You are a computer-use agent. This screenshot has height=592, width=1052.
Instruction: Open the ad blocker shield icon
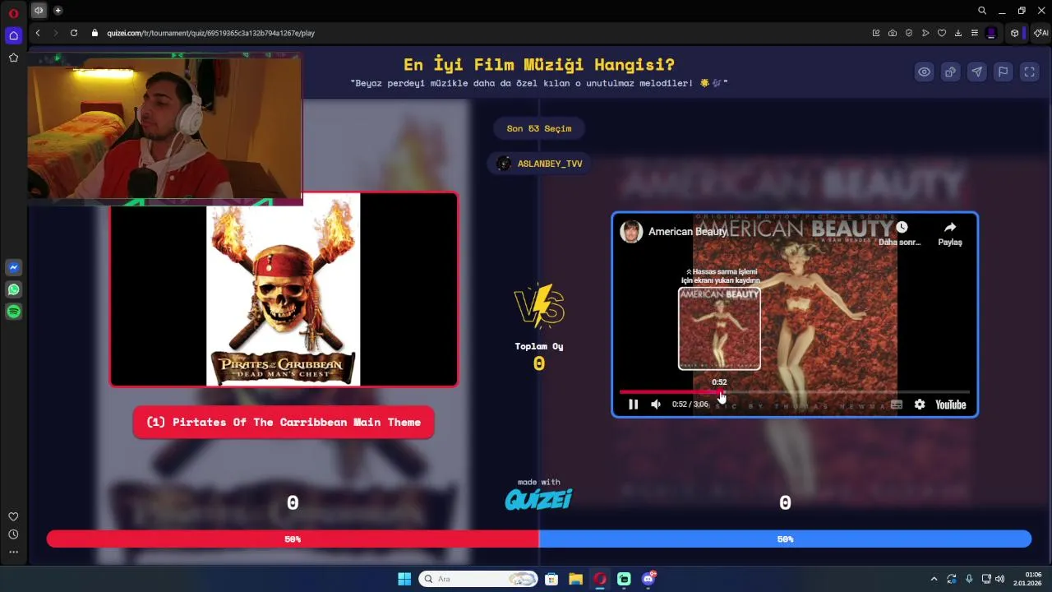[909, 33]
